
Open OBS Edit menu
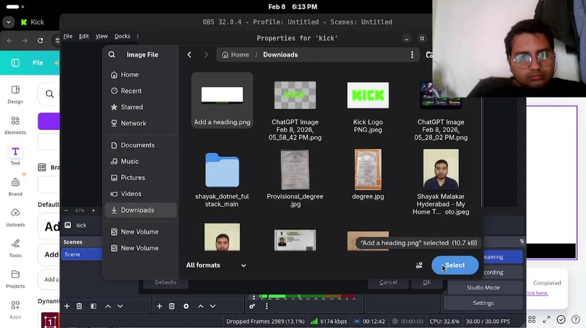click(84, 36)
